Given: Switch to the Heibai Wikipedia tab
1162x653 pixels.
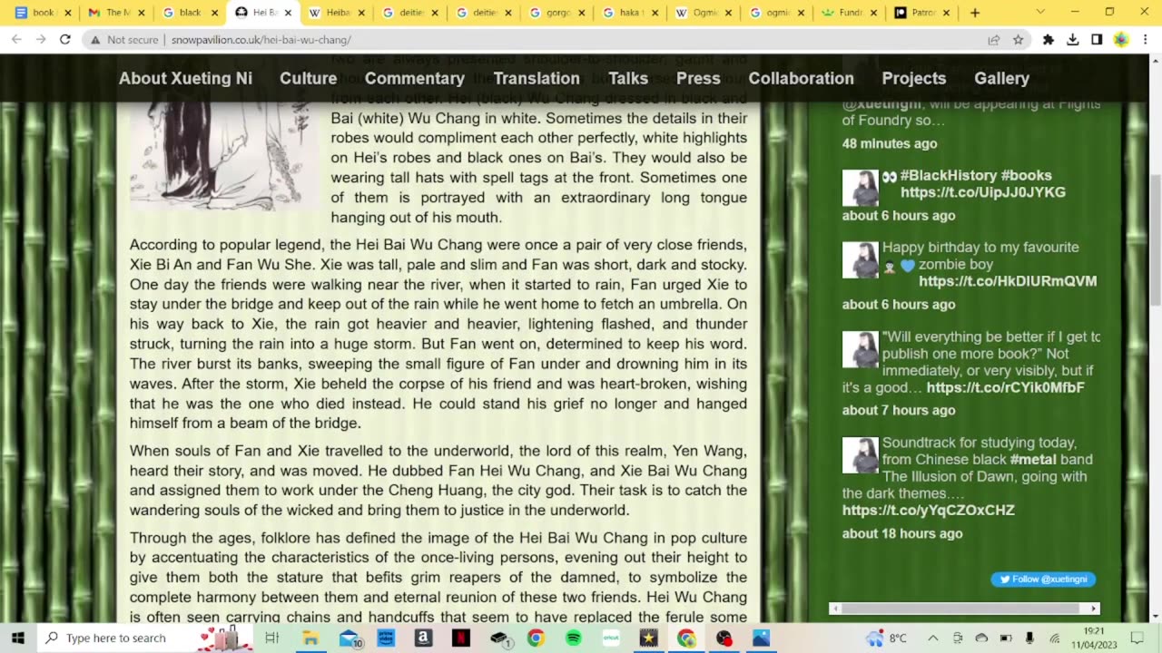Looking at the screenshot, I should [x=338, y=13].
